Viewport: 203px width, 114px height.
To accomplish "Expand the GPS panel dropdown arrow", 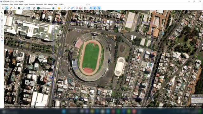I will [87, 8].
